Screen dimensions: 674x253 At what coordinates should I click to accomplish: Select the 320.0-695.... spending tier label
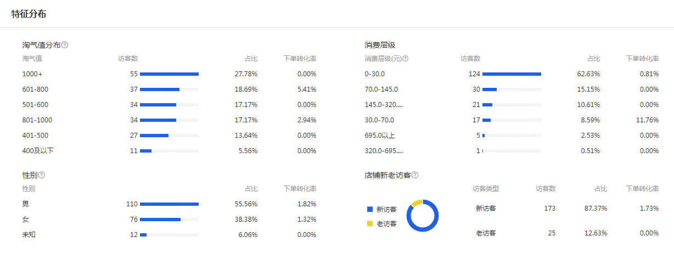point(383,150)
